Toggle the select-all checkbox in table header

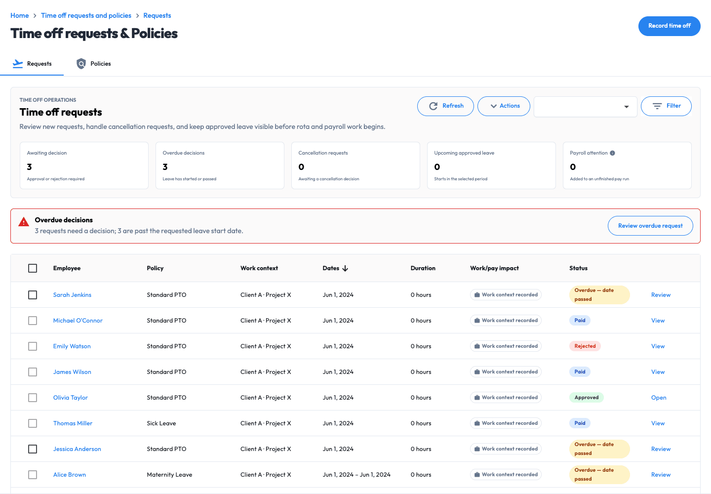click(33, 268)
